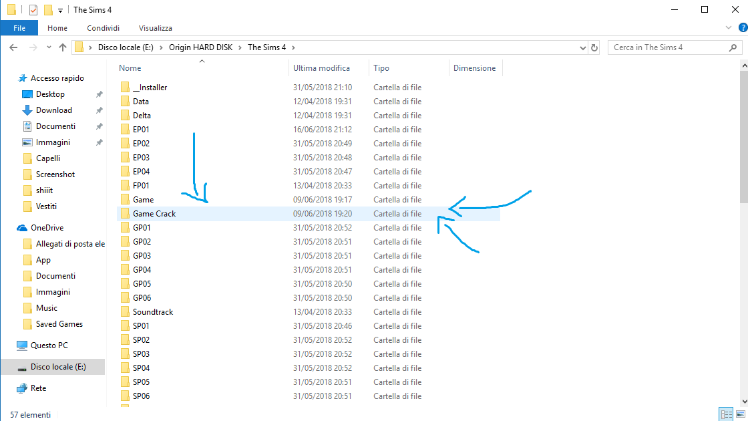Open Vestiti folder in navigation pane

click(x=46, y=206)
